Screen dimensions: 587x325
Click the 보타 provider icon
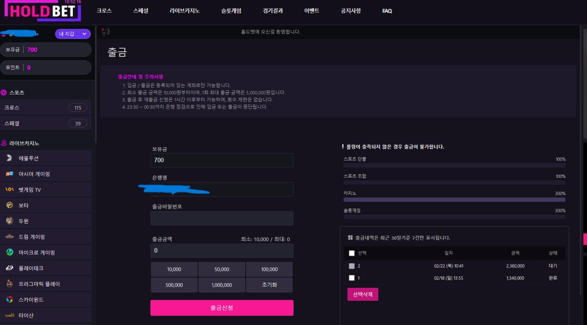coord(9,205)
